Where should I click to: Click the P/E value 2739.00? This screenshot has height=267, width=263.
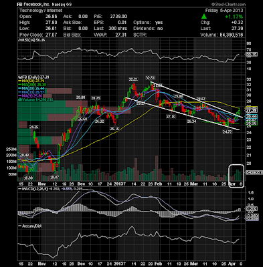coord(118,17)
